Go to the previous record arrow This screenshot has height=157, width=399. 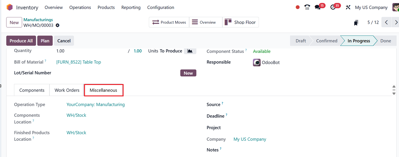[386, 22]
